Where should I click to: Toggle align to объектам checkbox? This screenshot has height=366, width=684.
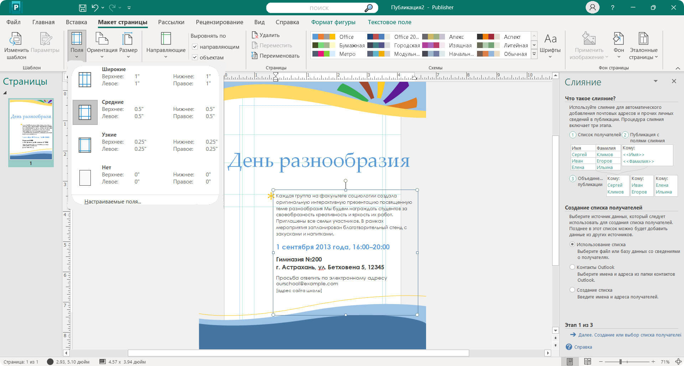(195, 57)
